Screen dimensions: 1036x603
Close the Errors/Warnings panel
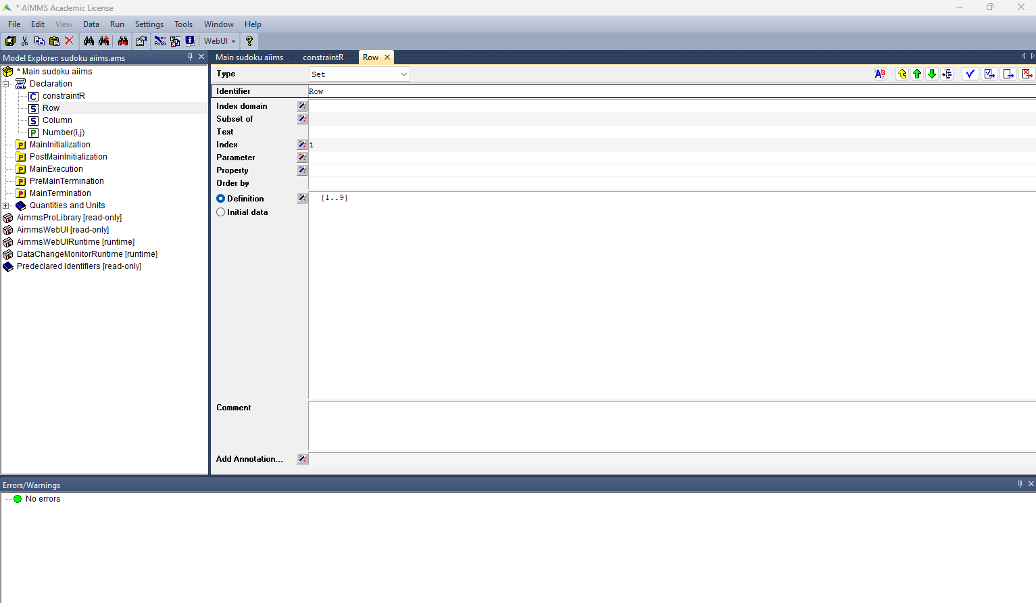[1031, 484]
